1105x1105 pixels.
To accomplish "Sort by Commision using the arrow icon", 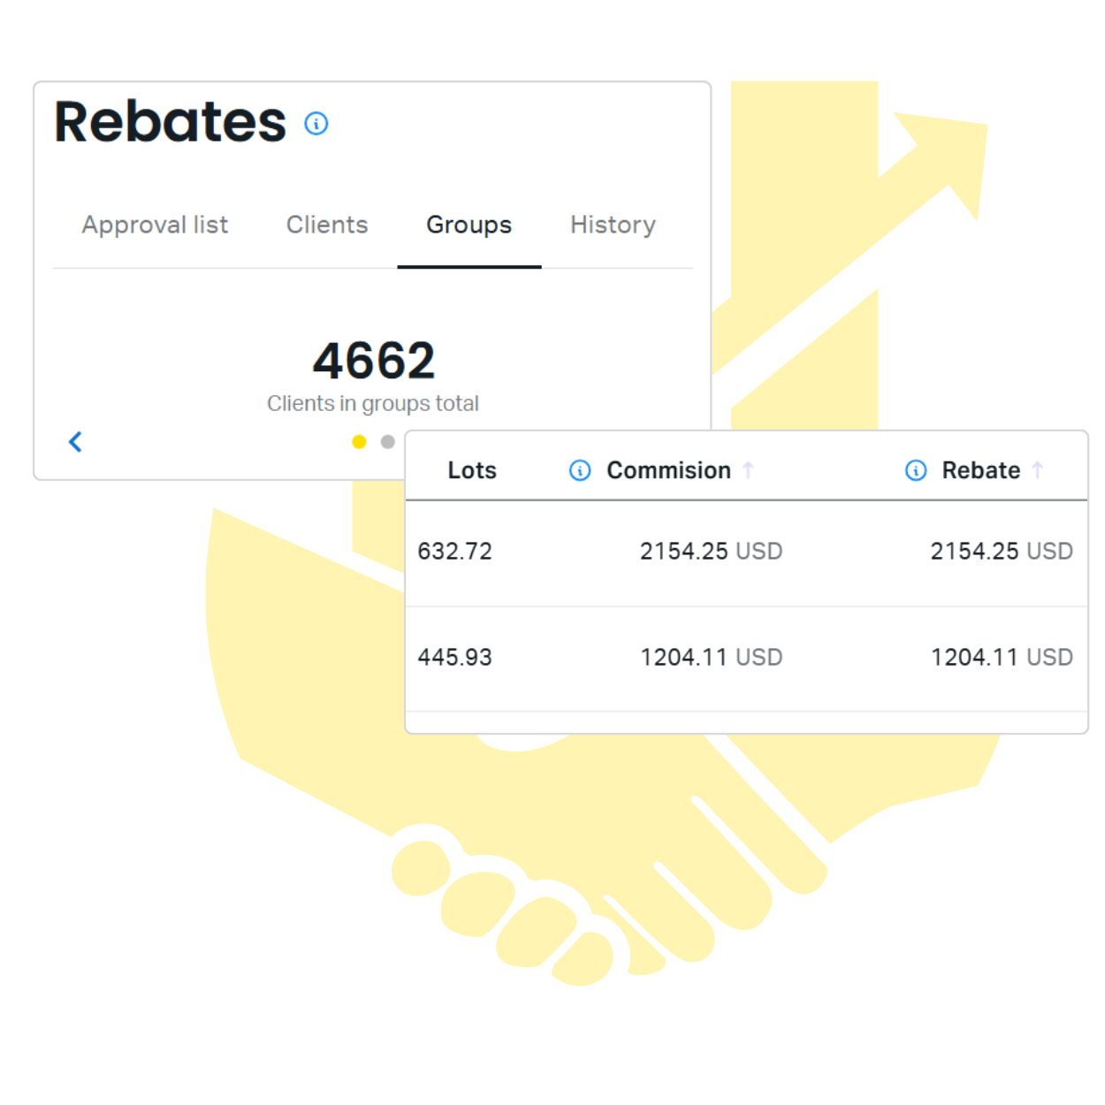I will (x=748, y=469).
